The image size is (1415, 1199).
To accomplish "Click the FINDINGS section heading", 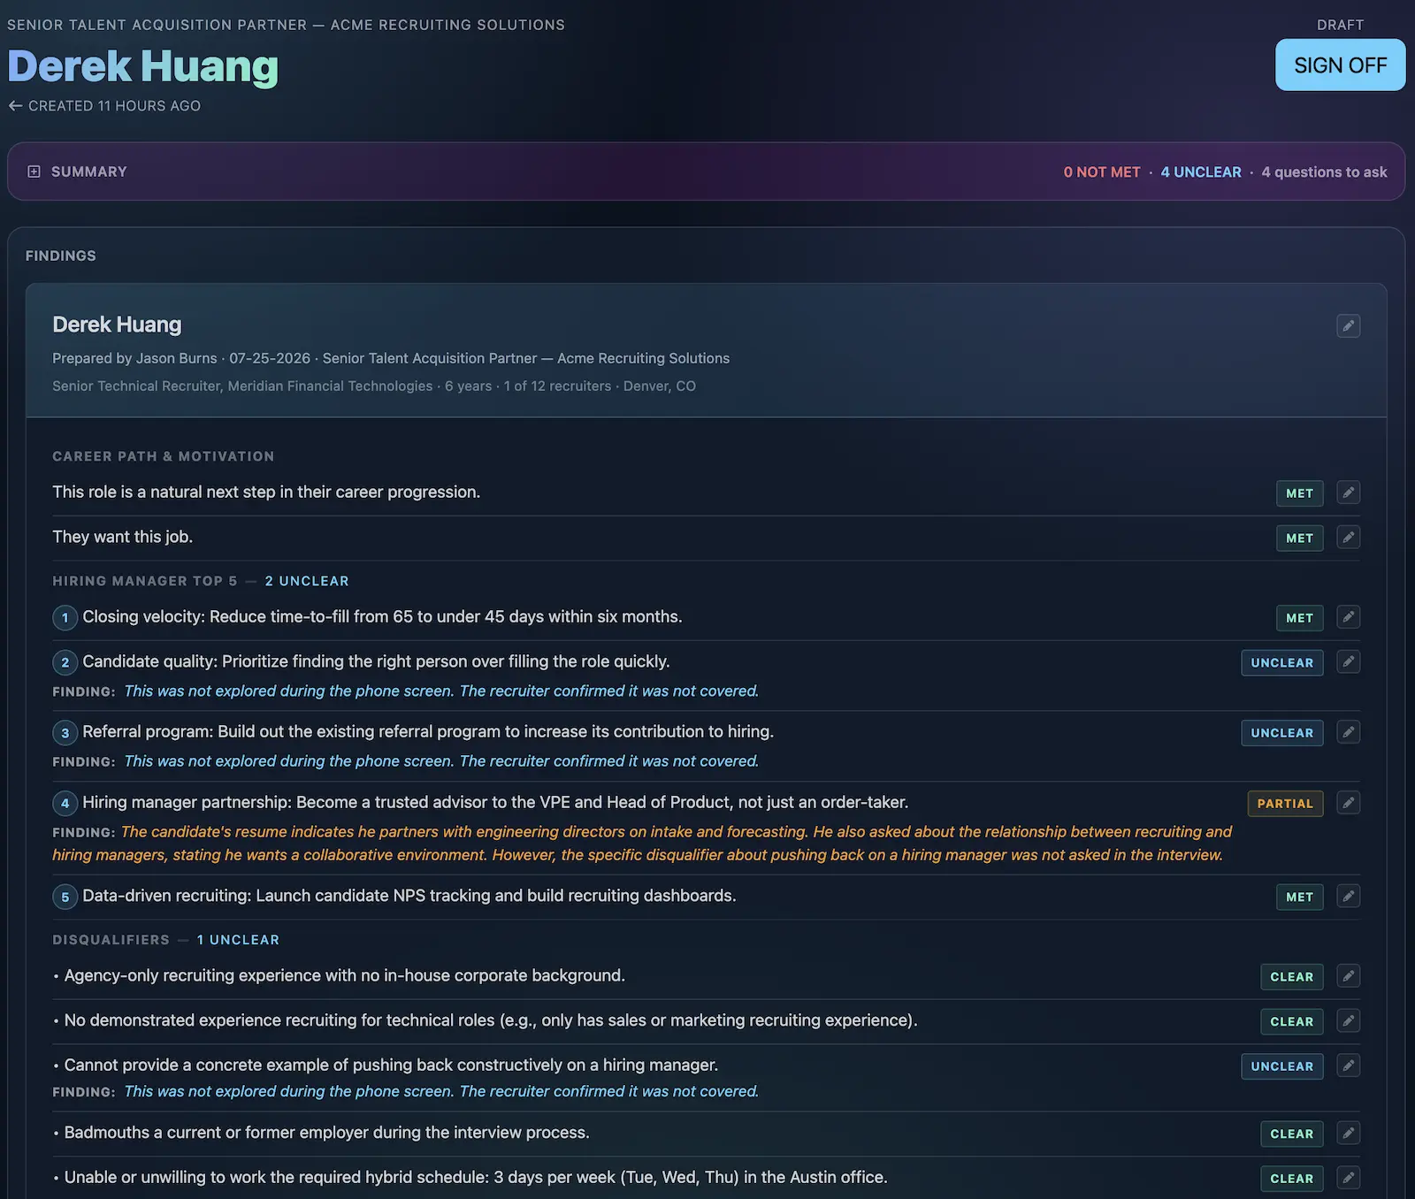I will click(61, 256).
